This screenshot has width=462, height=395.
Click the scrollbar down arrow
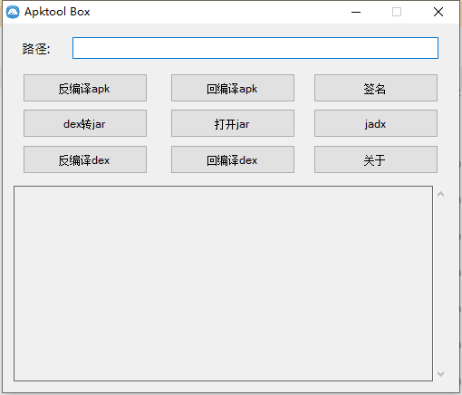pos(440,374)
